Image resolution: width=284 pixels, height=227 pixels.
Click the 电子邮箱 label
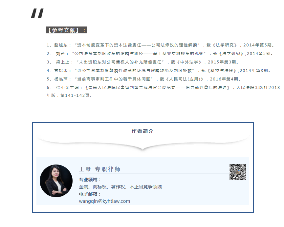[90, 194]
